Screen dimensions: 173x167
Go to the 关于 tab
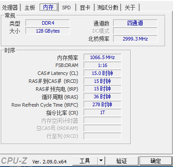tap(130, 7)
